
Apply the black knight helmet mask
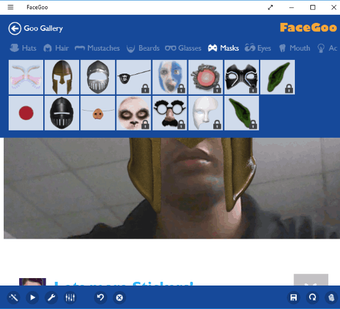(62, 113)
